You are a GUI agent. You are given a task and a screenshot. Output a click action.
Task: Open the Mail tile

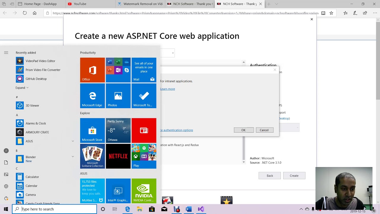tap(144, 70)
